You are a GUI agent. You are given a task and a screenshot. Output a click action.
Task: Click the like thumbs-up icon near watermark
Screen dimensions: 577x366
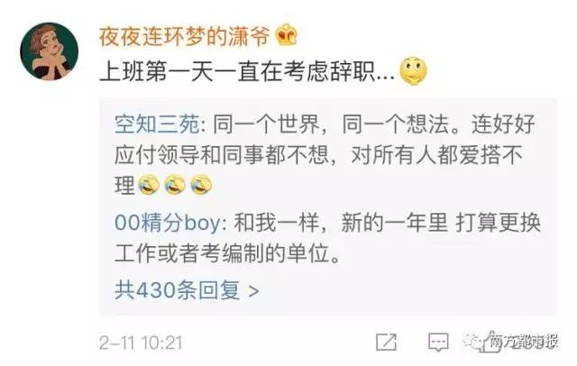click(490, 343)
